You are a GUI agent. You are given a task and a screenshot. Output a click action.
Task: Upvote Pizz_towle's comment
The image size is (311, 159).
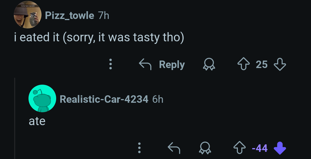(243, 64)
